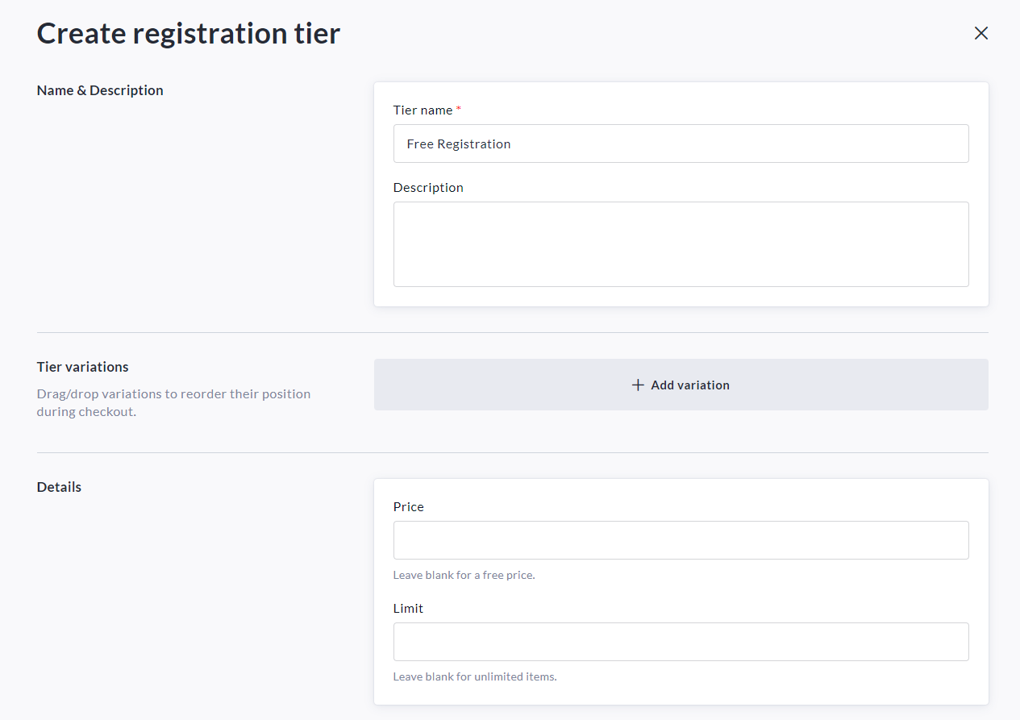Click the Drag/drop variations helper text

173,402
